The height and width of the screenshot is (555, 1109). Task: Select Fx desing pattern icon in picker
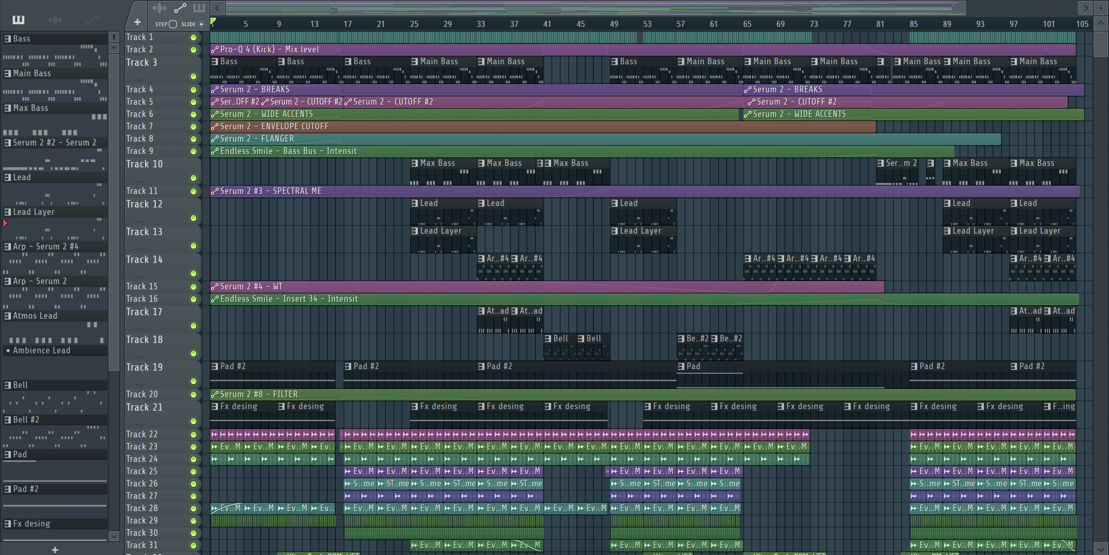(7, 523)
